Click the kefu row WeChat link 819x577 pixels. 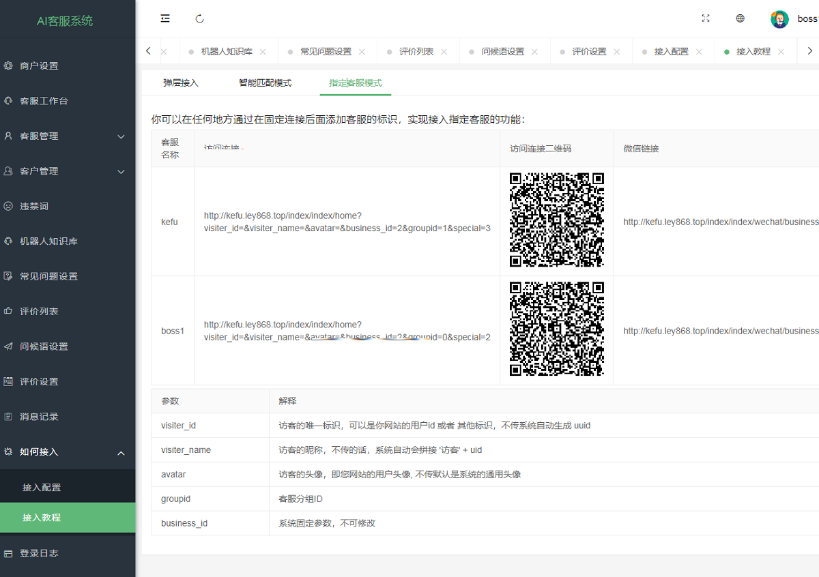[721, 222]
